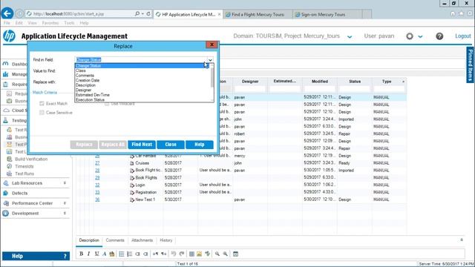Open the Pinned Items side panel

470,65
